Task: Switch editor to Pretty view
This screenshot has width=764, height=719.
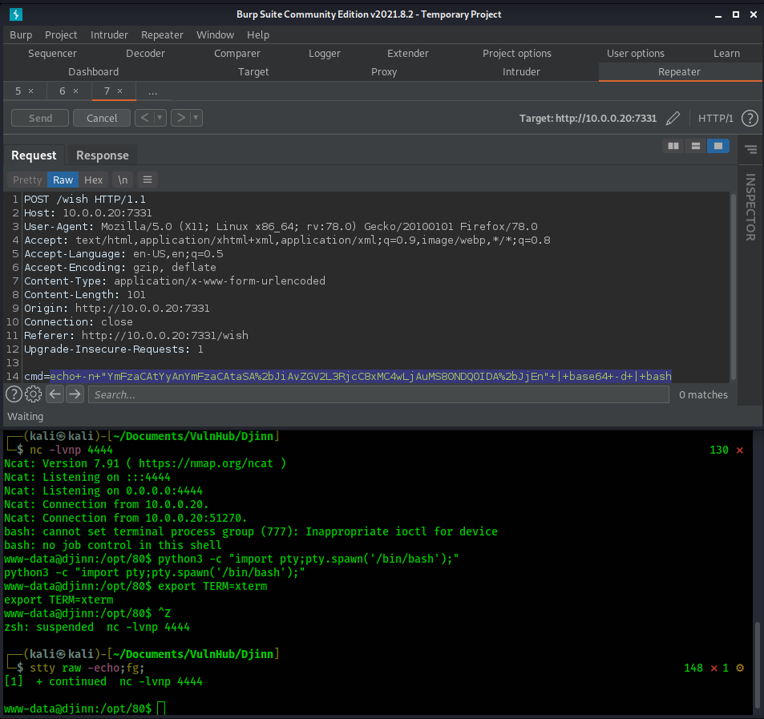Action: tap(27, 180)
